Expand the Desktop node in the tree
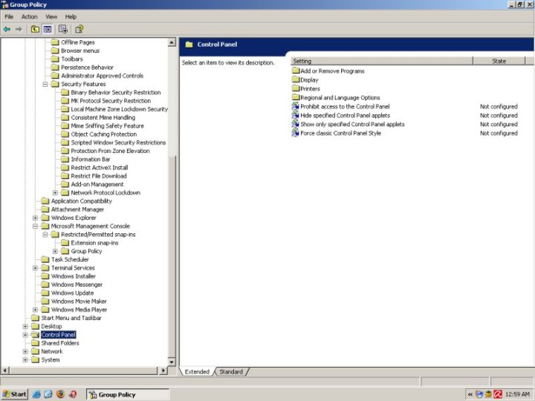This screenshot has width=535, height=401. 25,327
